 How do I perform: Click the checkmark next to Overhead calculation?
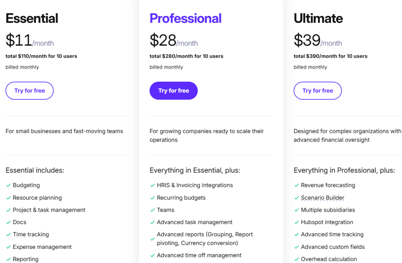click(x=296, y=259)
